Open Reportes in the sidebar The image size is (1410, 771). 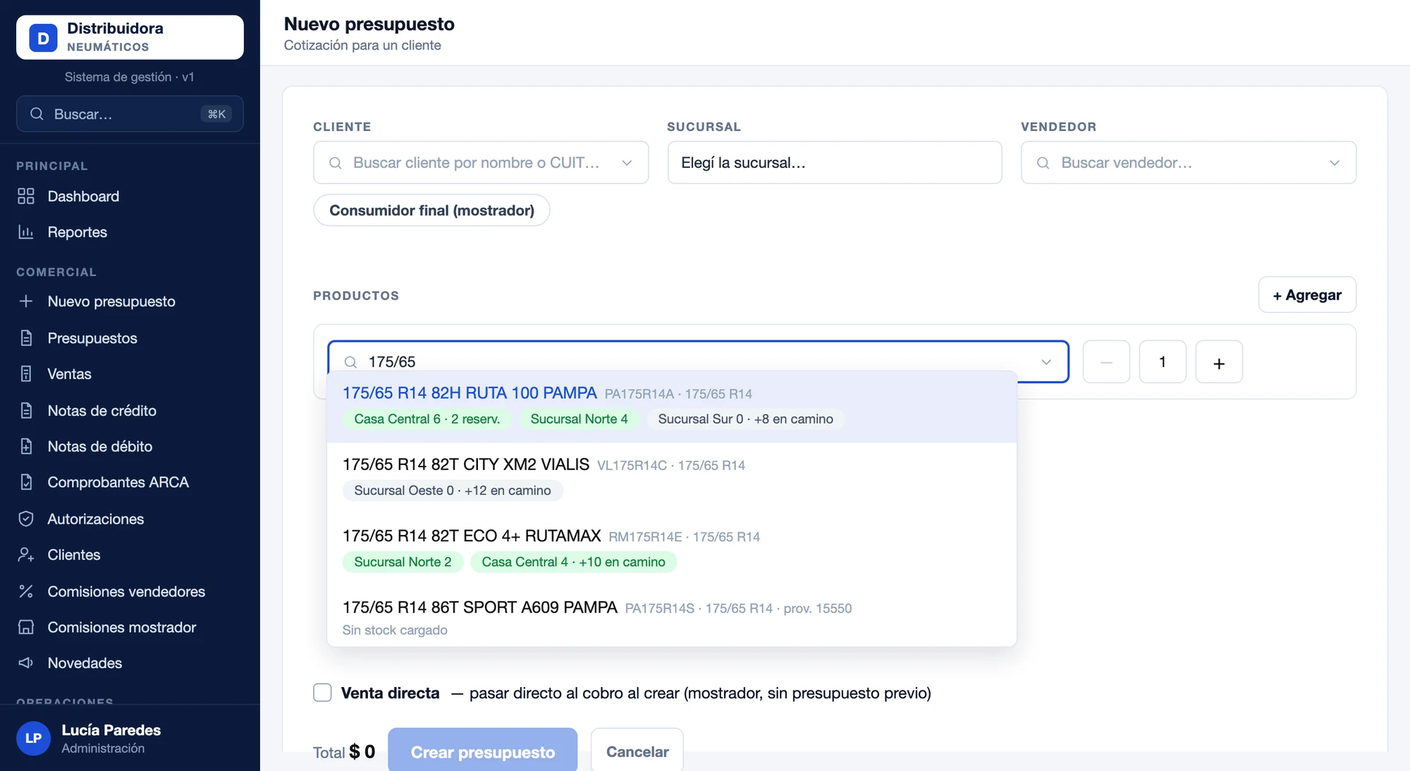point(78,232)
